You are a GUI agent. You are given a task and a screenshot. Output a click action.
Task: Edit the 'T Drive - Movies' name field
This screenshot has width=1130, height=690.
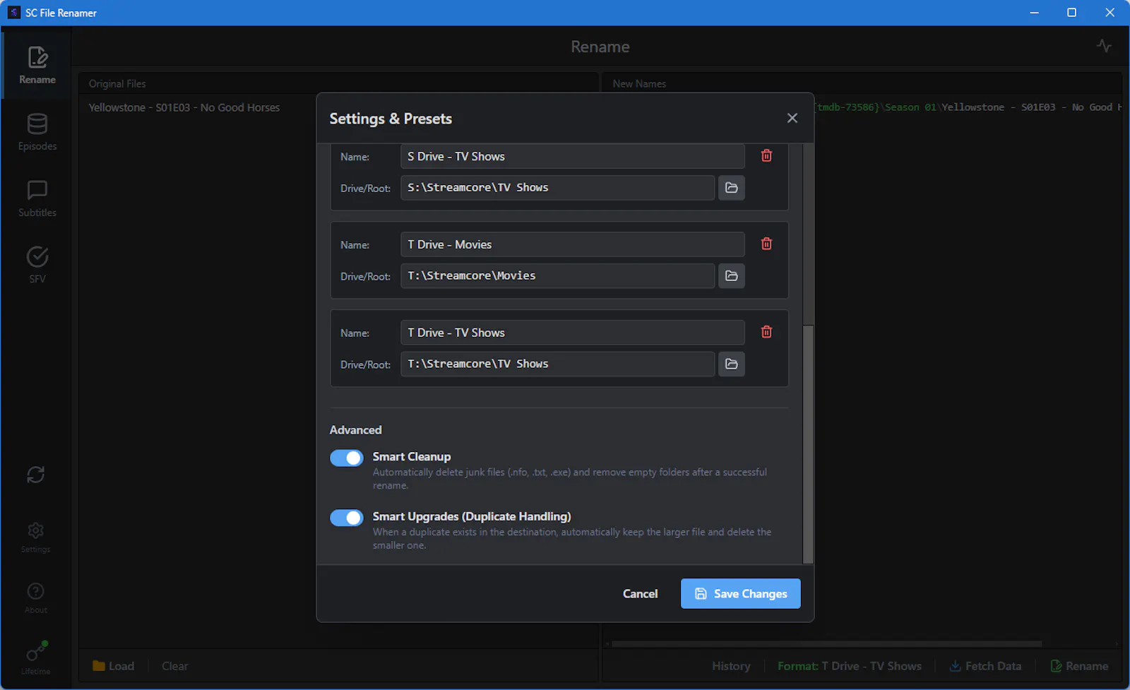[573, 244]
